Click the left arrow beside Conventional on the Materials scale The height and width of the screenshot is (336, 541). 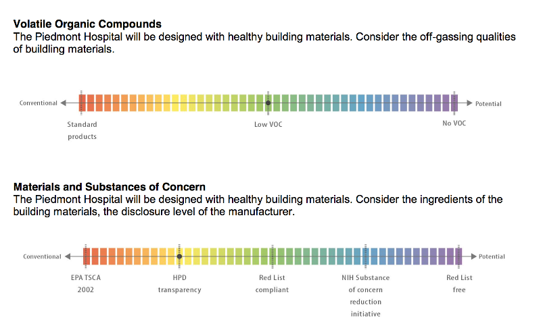tap(67, 256)
